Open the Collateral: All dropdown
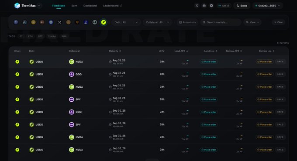The height and width of the screenshot is (161, 297). [x=158, y=22]
